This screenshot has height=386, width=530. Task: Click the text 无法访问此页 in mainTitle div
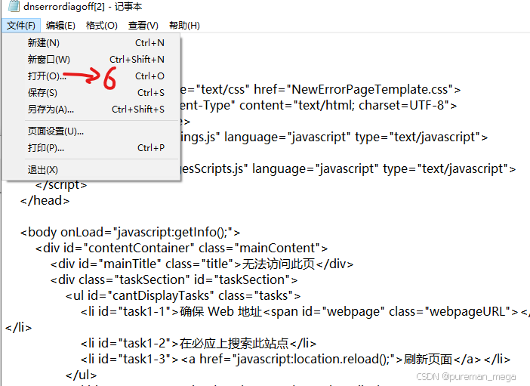(x=279, y=264)
